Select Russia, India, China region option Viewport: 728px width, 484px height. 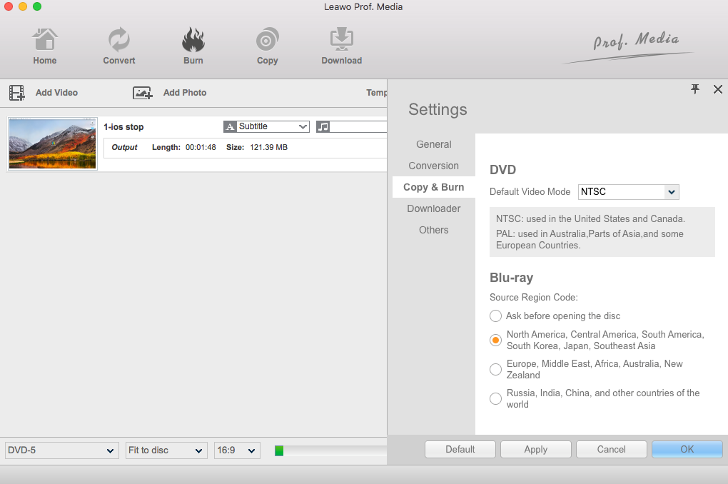(495, 398)
